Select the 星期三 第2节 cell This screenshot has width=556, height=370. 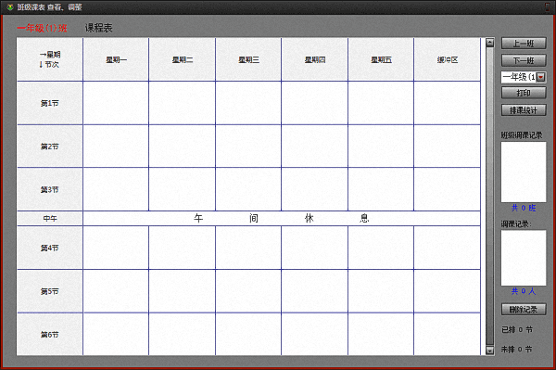pyautogui.click(x=248, y=147)
